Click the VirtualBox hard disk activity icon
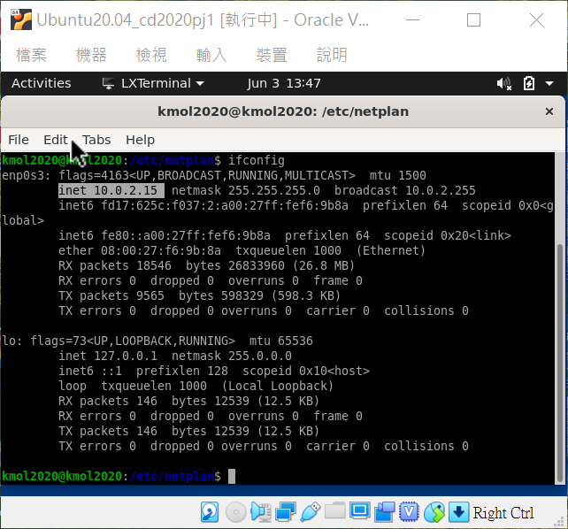 210,512
